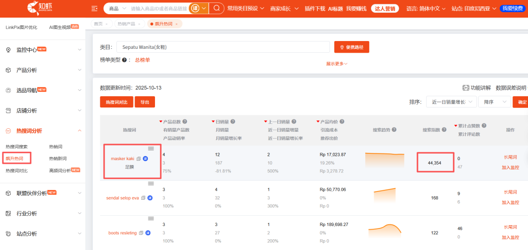
Task: Click help icon next to 榜单类型
Action: 124,60
